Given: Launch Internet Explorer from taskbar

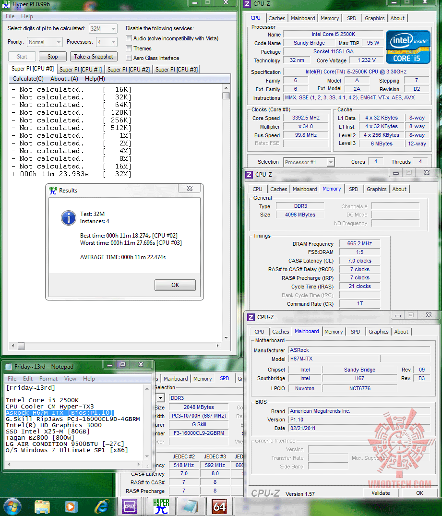Looking at the screenshot, I should [x=102, y=507].
